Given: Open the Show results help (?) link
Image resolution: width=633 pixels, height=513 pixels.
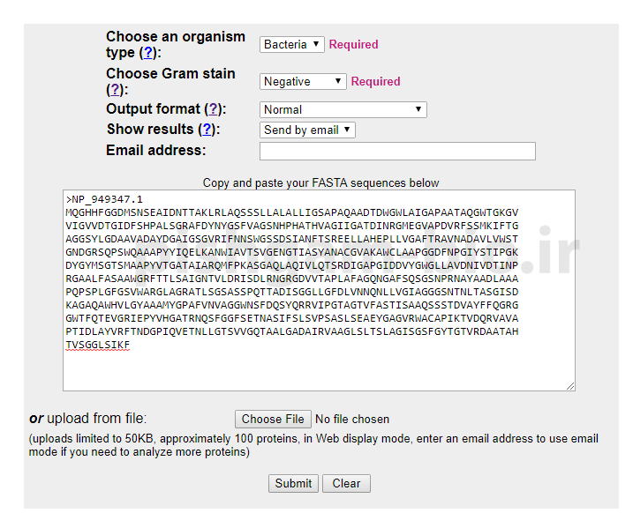Looking at the screenshot, I should 207,130.
